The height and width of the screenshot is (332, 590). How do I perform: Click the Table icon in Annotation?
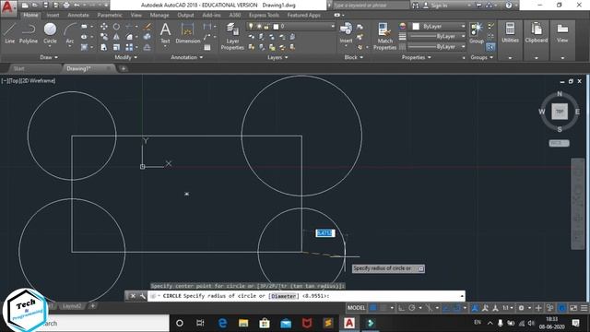point(207,47)
